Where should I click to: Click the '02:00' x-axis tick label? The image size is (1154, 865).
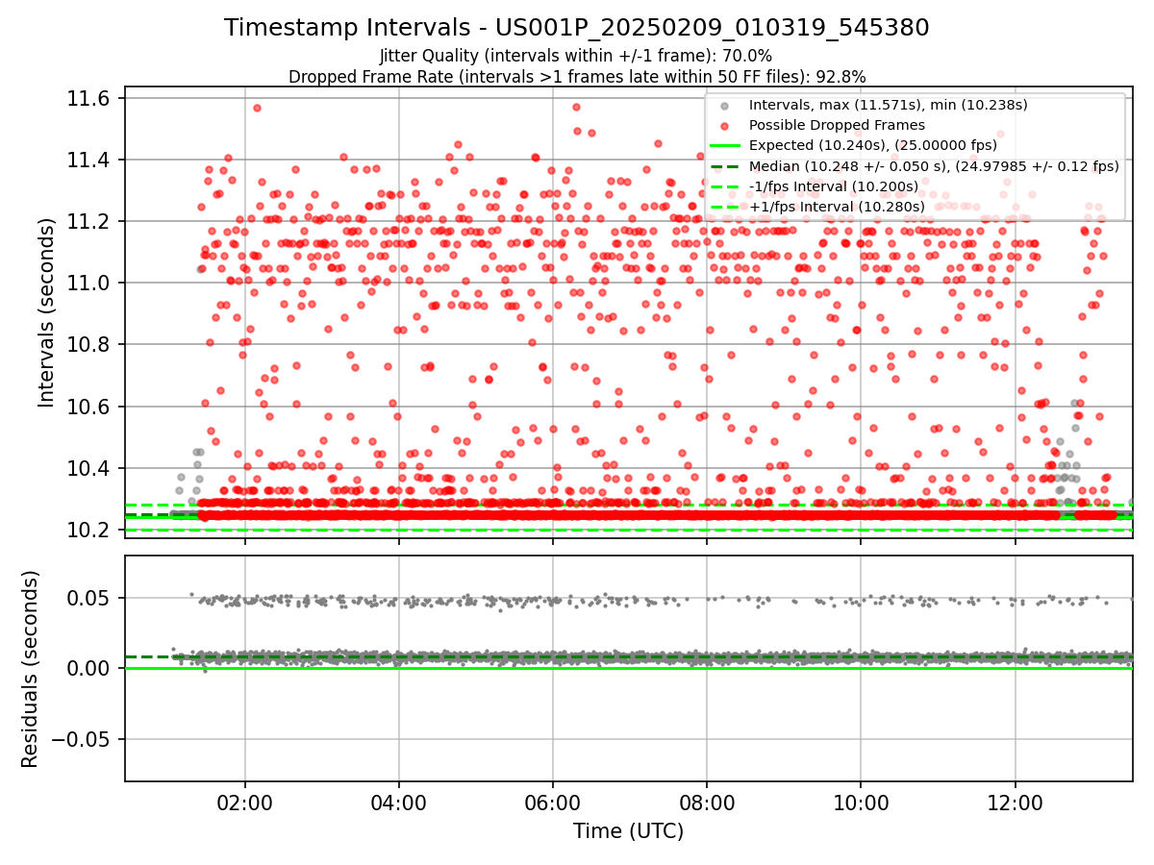(x=244, y=802)
